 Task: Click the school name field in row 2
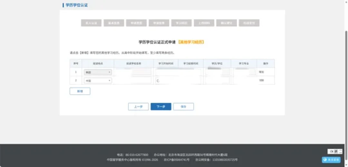point(133,80)
